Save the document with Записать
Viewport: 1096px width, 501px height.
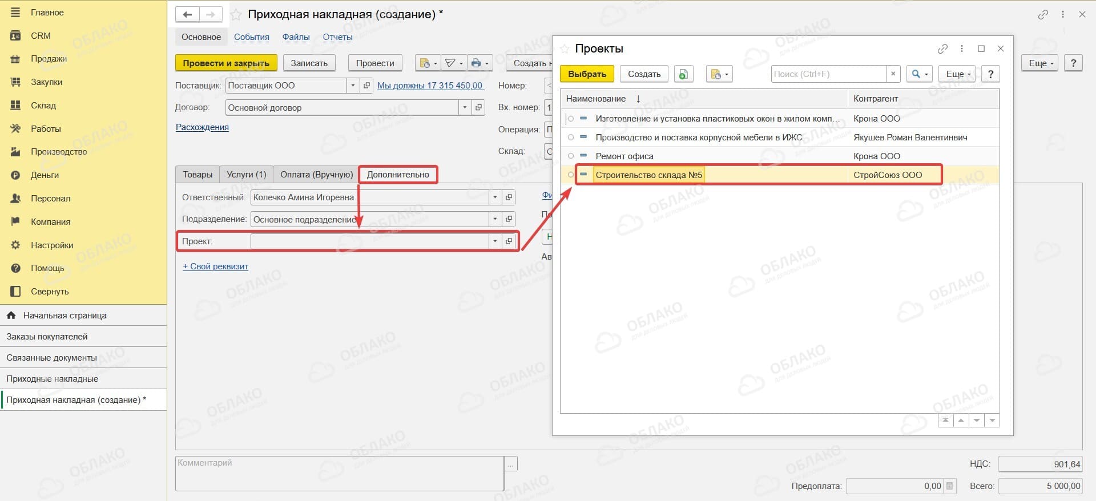click(309, 63)
